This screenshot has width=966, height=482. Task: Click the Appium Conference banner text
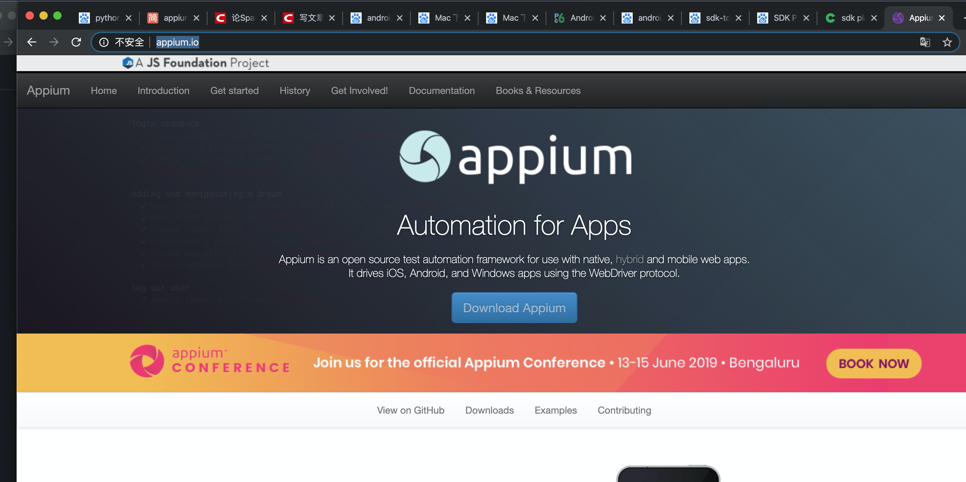[556, 363]
